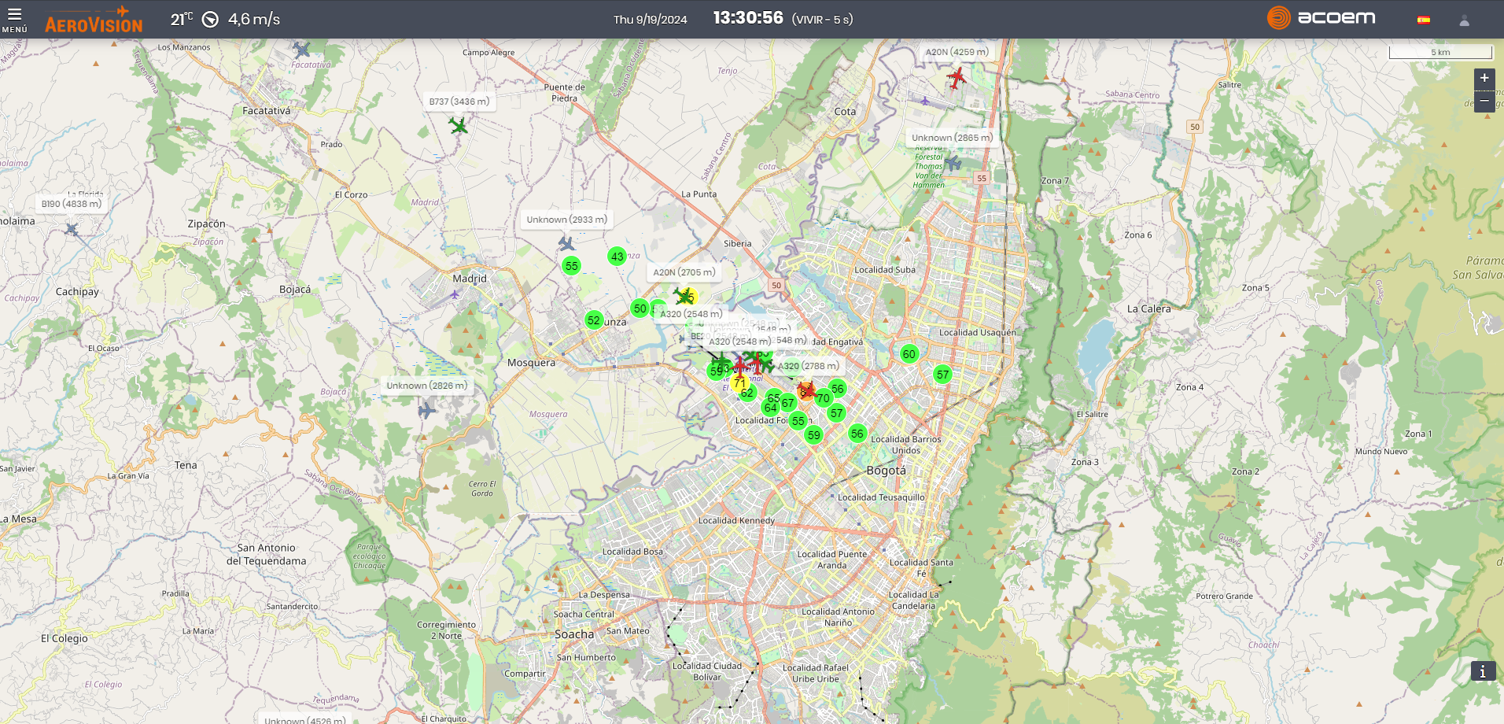Select the green B737 aircraft icon
Screen dimensions: 1504x724
458,125
